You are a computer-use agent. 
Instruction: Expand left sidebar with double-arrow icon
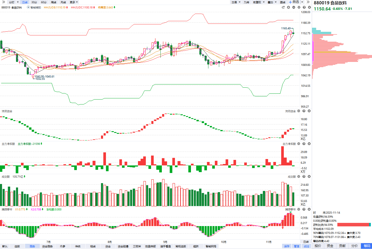tap(4, 2)
